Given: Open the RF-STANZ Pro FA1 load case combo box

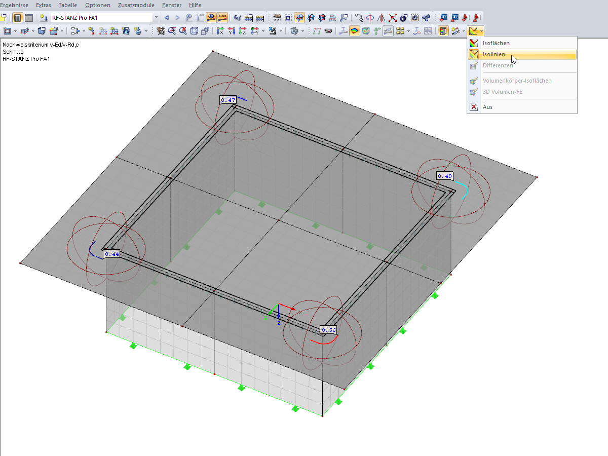Looking at the screenshot, I should 105,18.
